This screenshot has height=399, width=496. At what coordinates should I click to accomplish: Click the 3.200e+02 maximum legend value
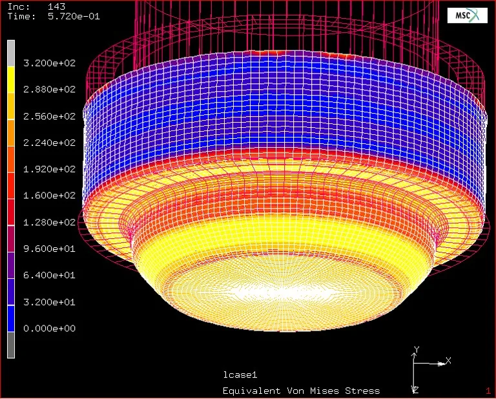(x=49, y=63)
